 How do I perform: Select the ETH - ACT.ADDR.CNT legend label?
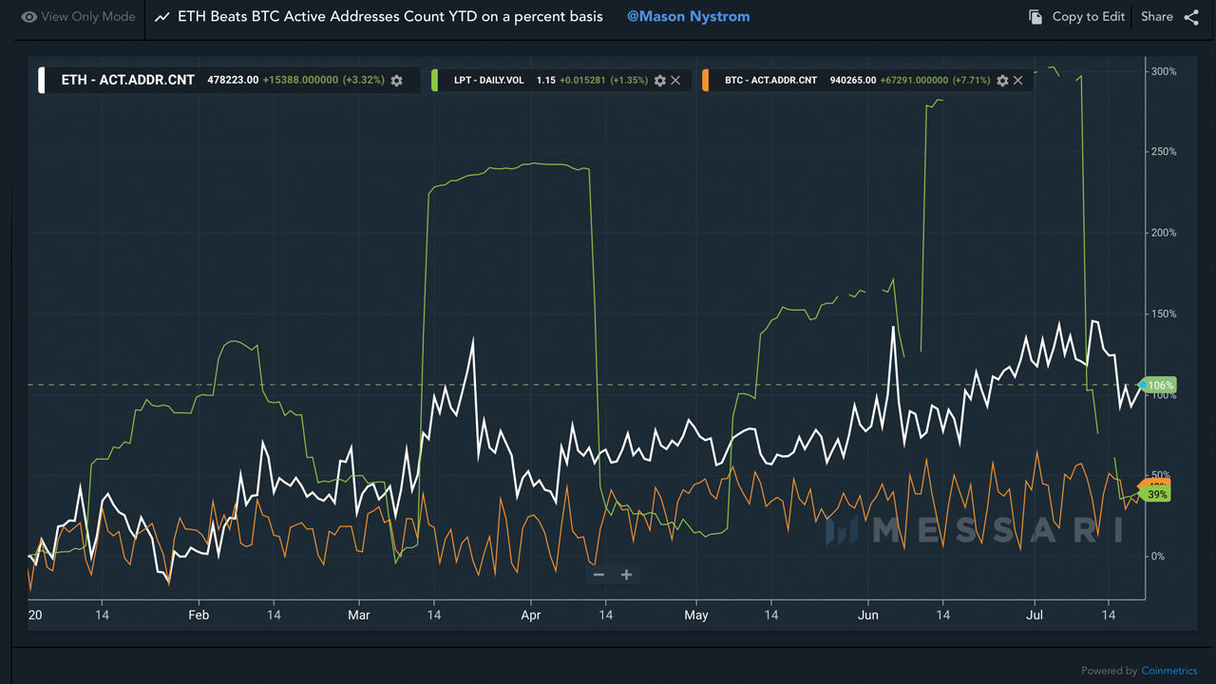[x=127, y=81]
